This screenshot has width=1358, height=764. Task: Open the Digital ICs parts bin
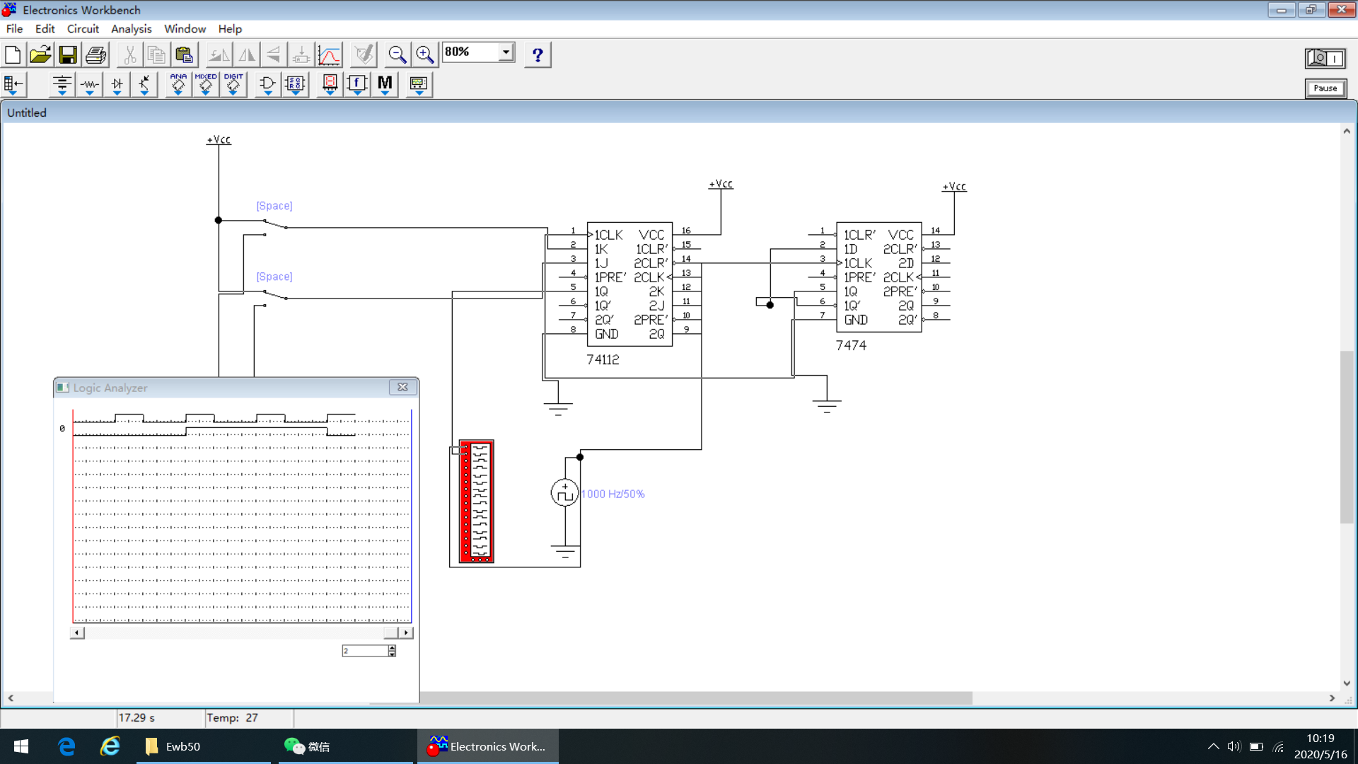coord(233,84)
